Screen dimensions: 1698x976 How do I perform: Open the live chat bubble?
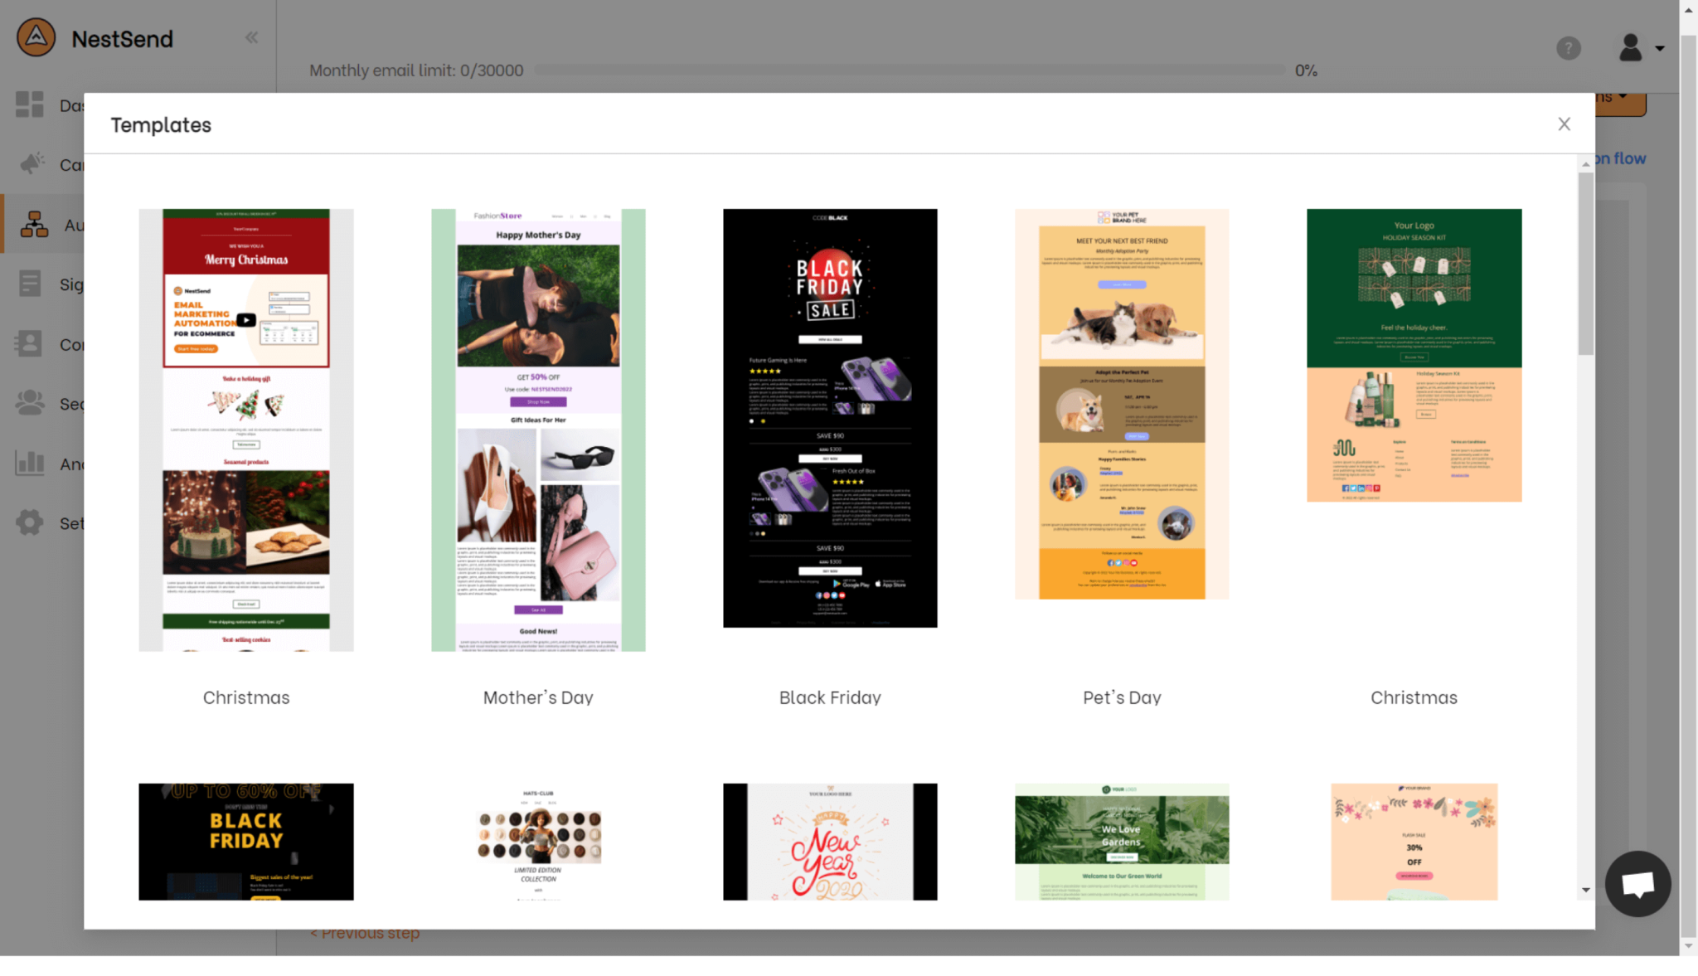click(1637, 884)
